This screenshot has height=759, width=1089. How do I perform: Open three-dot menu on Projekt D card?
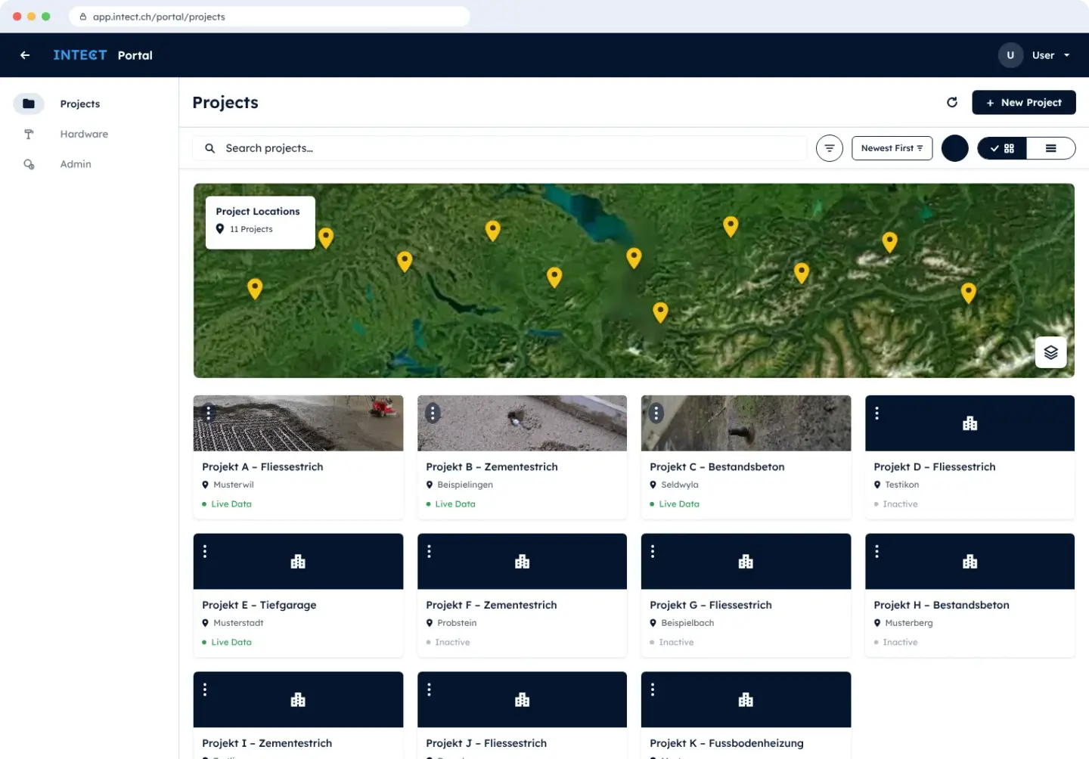pos(876,413)
